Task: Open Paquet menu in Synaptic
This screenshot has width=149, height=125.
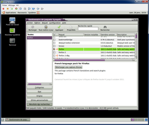Action: point(45,23)
